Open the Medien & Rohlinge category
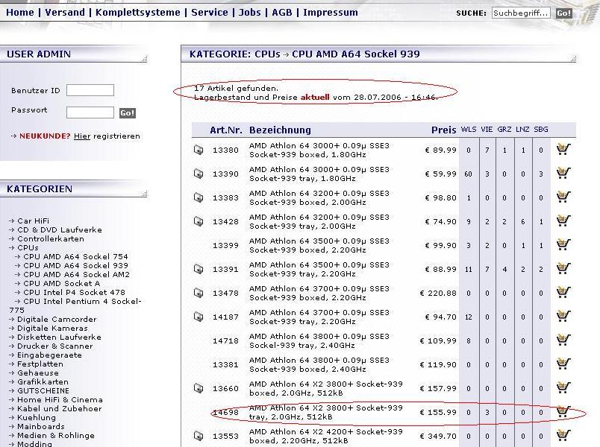600x447 pixels. tap(55, 436)
